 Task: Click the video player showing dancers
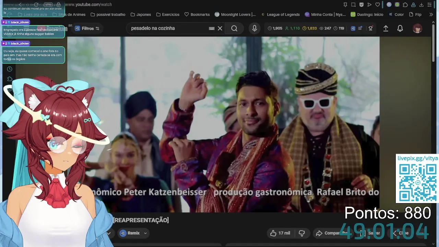(223, 125)
